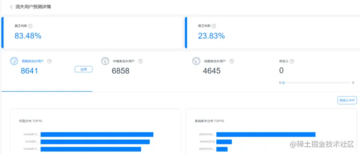Click the 机型分布 TOP10 chart title
This screenshot has height=154, width=360.
[x=30, y=121]
